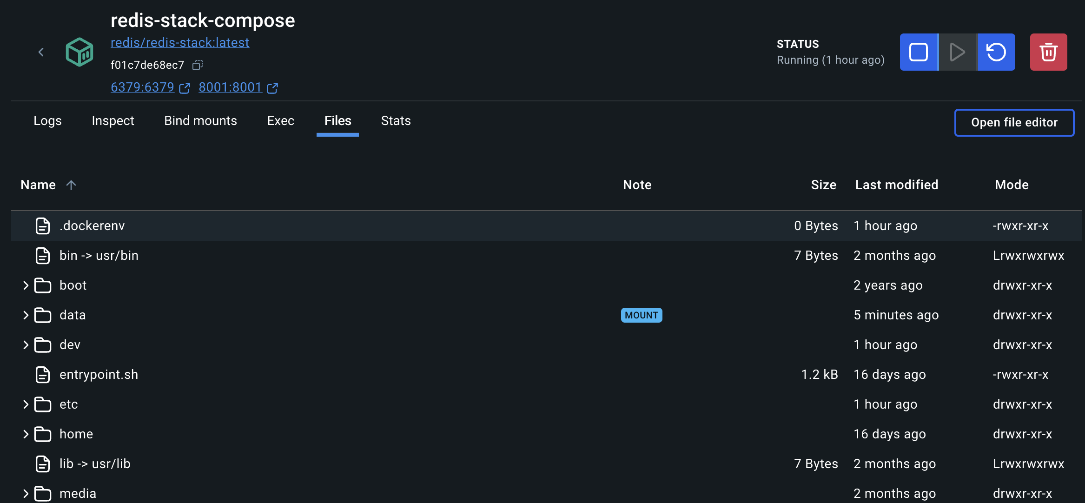Viewport: 1085px width, 503px height.
Task: Open port 6379:6379 link
Action: (x=142, y=87)
